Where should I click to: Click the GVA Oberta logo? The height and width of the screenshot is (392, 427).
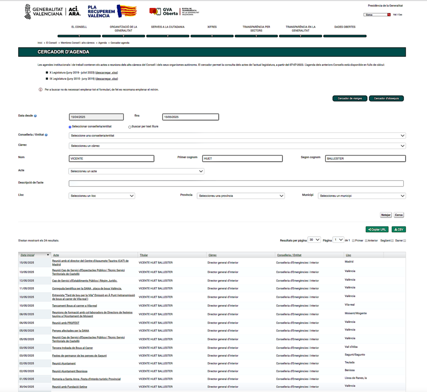tap(161, 11)
